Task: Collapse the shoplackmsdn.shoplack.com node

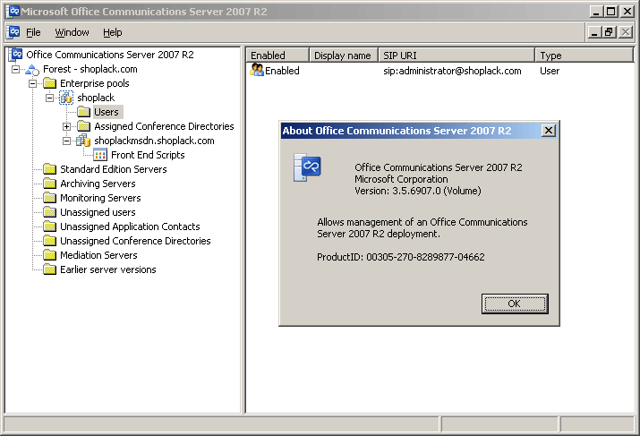Action: point(66,141)
